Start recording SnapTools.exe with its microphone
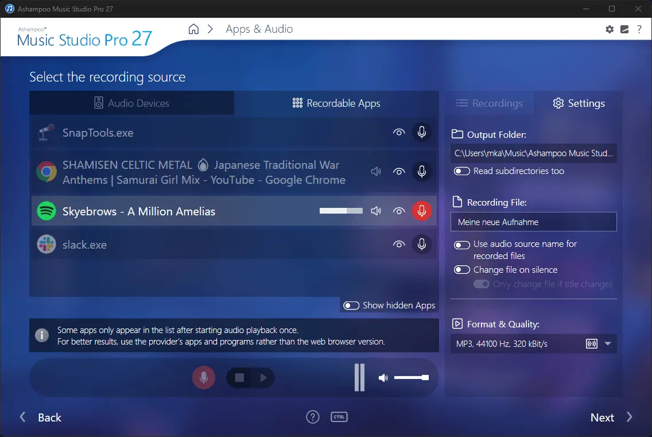The width and height of the screenshot is (652, 437). 421,132
